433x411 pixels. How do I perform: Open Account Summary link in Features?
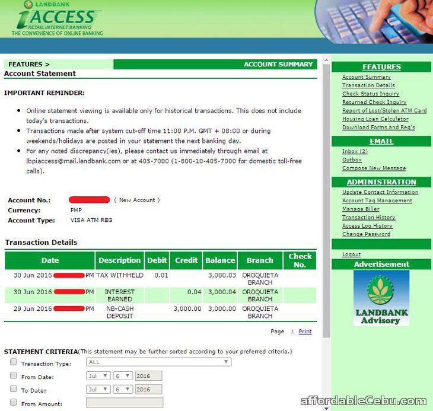pyautogui.click(x=366, y=77)
